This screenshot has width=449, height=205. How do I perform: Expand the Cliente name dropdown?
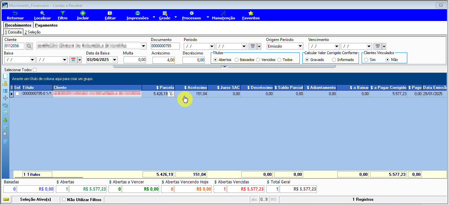(x=143, y=46)
